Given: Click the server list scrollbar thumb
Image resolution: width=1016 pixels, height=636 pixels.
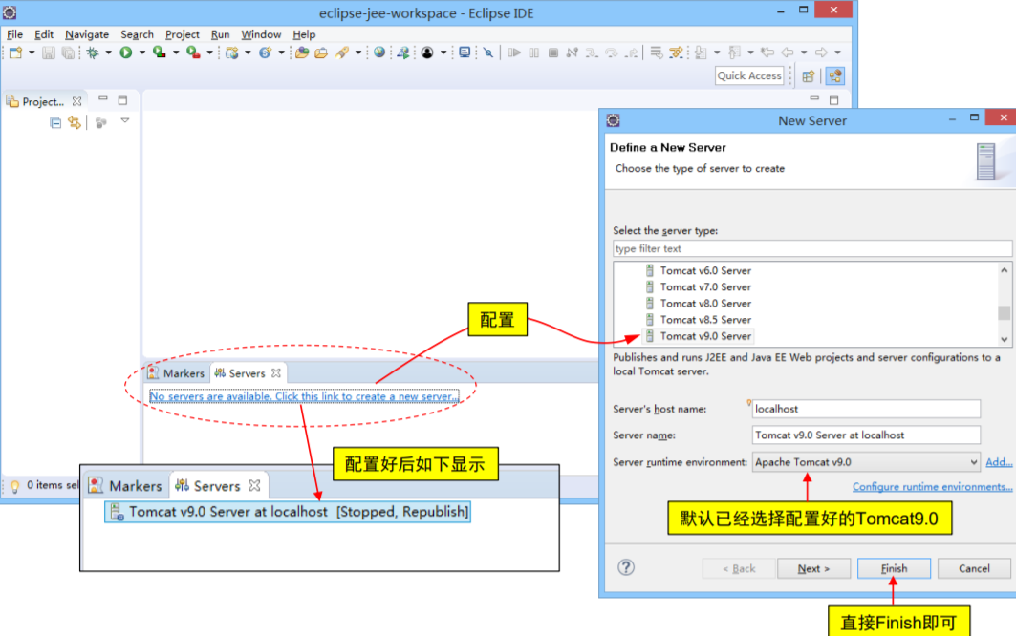Looking at the screenshot, I should pyautogui.click(x=1004, y=313).
